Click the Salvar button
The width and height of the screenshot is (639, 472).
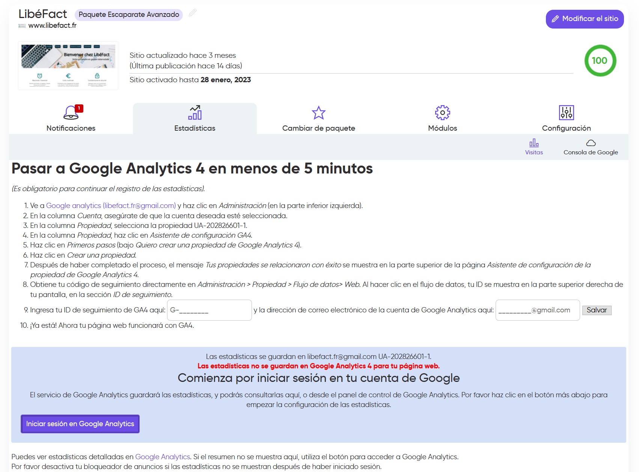pyautogui.click(x=597, y=310)
